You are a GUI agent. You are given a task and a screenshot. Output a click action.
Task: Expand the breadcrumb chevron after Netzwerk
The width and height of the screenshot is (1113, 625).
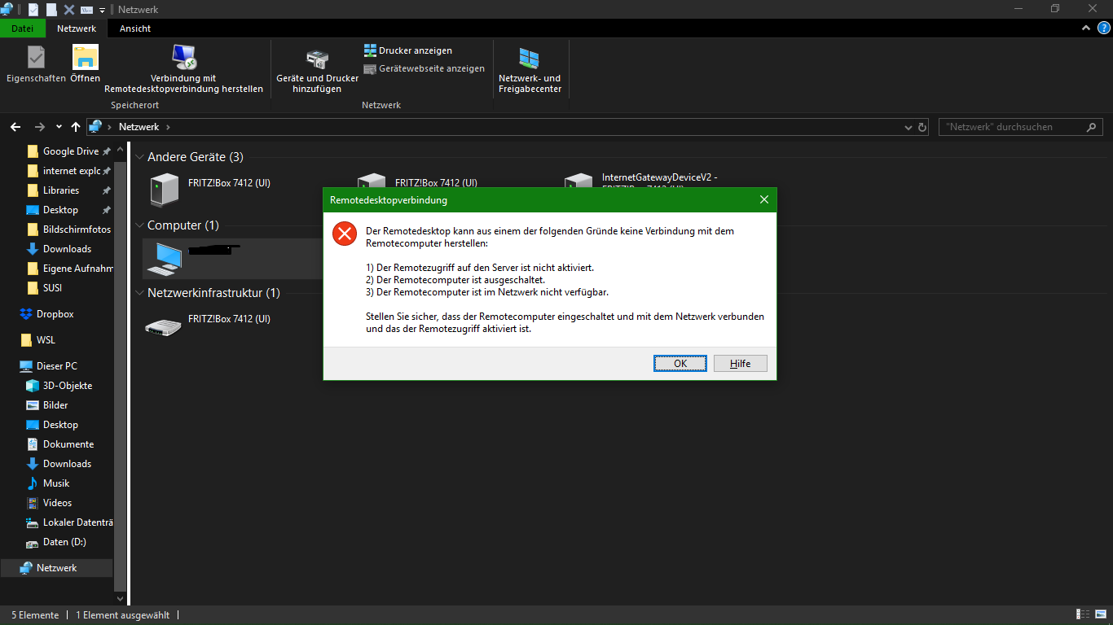pyautogui.click(x=168, y=127)
